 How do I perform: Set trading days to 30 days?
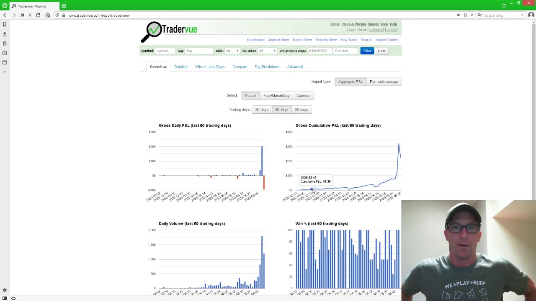point(262,110)
